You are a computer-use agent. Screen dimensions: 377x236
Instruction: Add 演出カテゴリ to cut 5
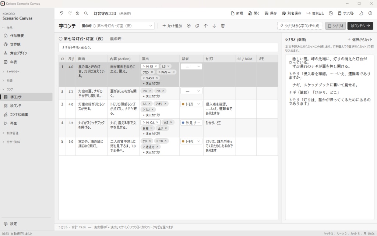click(x=151, y=152)
